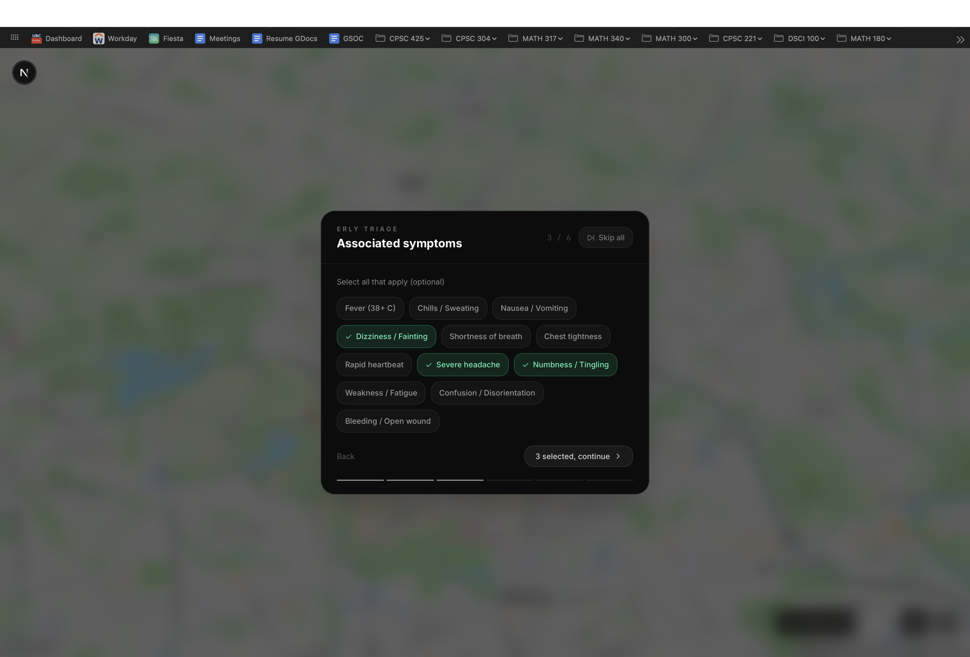Open the Resume GDocs bookmark
The width and height of the screenshot is (970, 657).
pyautogui.click(x=285, y=38)
